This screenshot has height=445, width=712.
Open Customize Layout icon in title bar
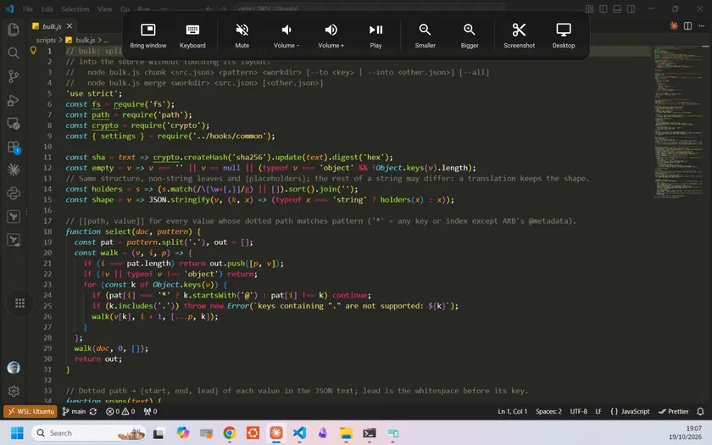pos(589,8)
